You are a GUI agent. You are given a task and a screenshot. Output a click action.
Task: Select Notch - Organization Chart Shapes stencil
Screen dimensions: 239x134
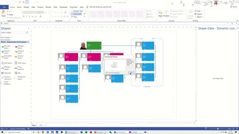tap(15, 42)
